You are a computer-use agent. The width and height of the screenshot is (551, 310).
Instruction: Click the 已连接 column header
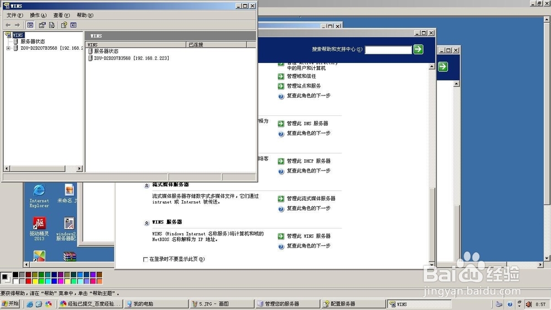click(x=216, y=45)
